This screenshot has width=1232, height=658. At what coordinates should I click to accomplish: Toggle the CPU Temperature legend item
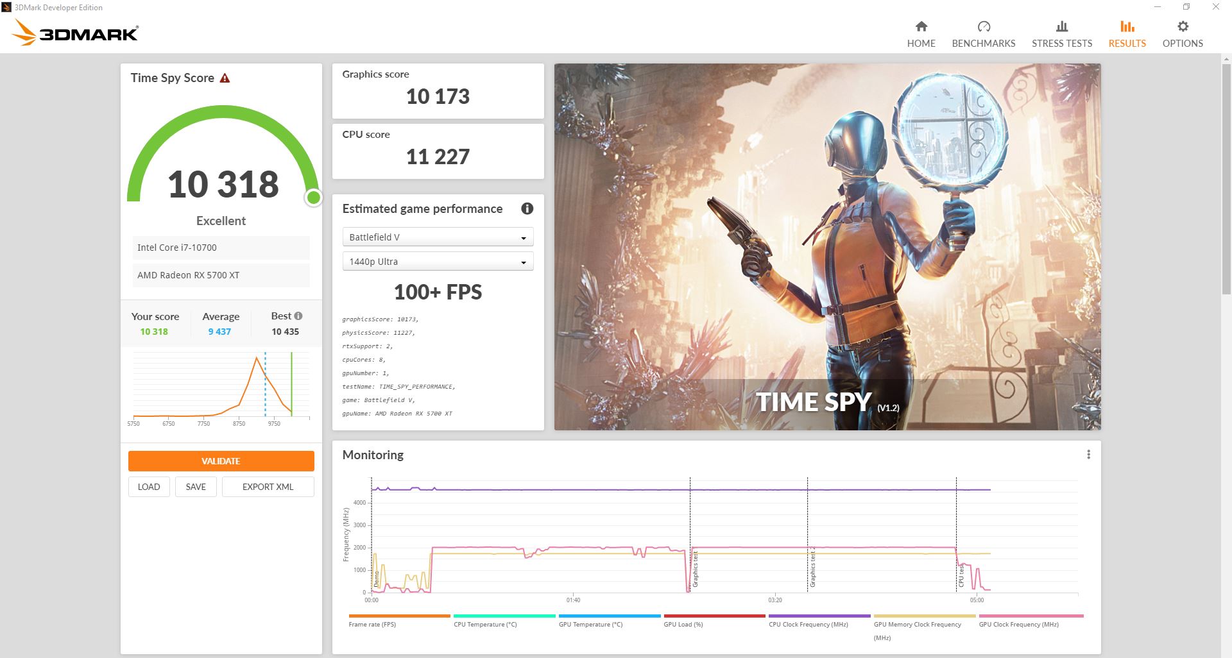(x=484, y=624)
